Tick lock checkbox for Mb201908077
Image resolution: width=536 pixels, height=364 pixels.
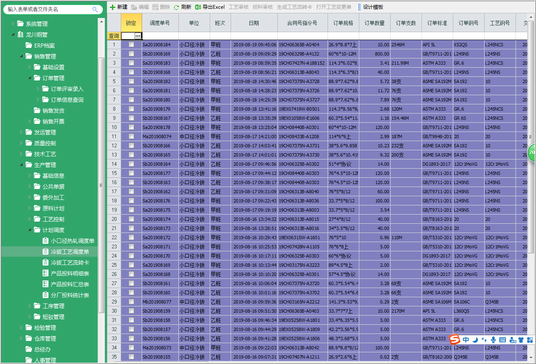[131, 301]
